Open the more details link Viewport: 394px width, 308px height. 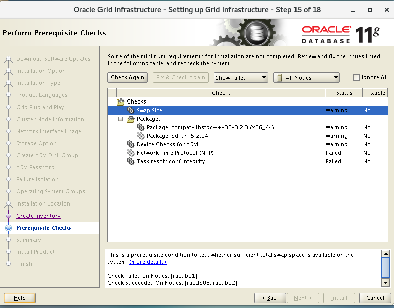(148, 262)
